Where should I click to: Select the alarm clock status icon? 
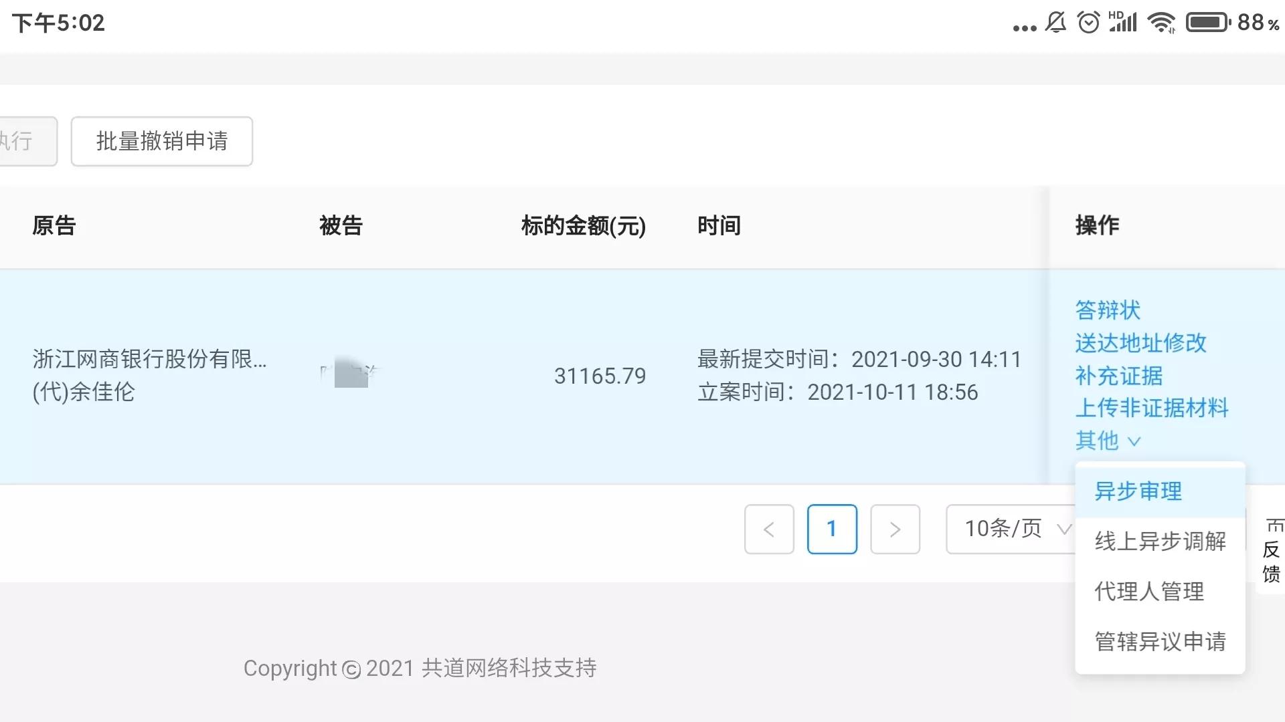1088,22
